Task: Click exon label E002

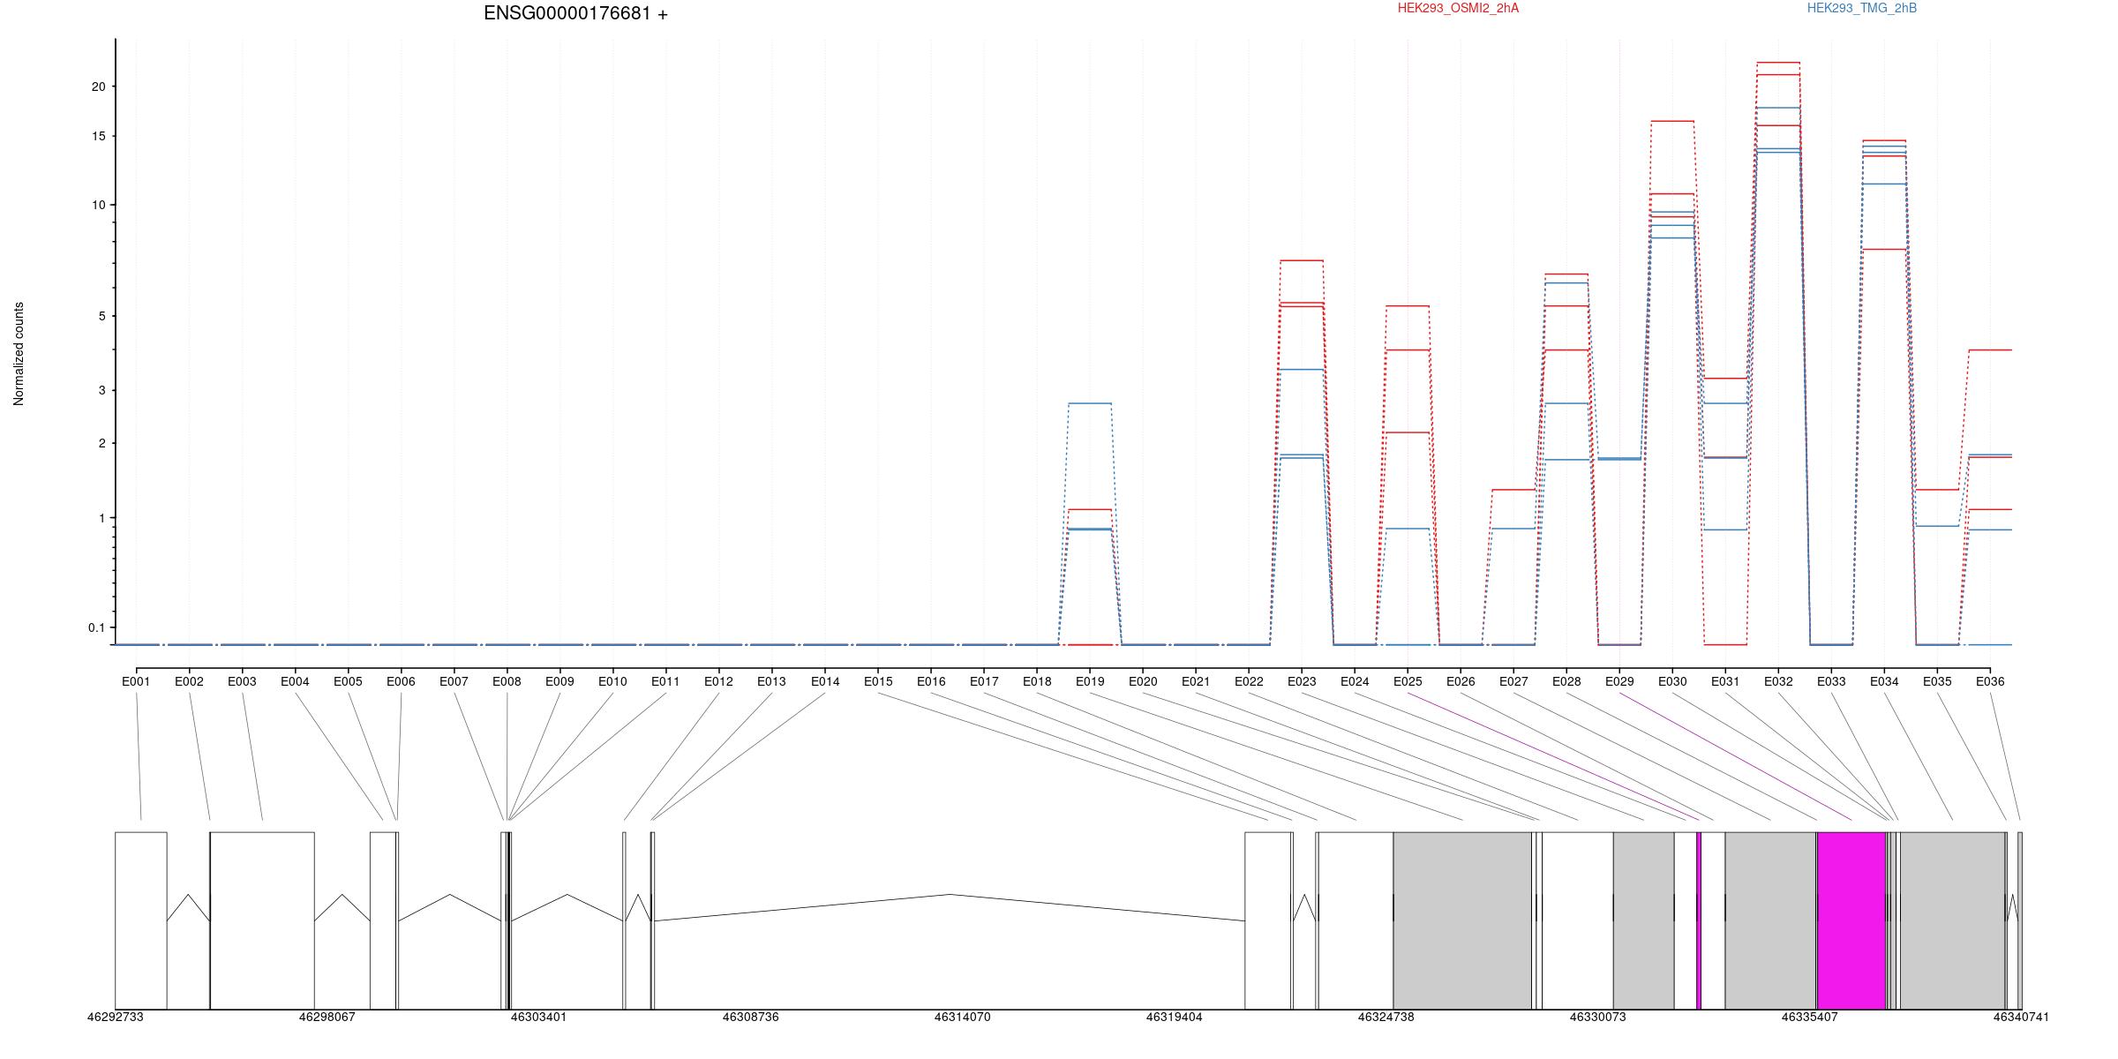Action: tap(189, 681)
